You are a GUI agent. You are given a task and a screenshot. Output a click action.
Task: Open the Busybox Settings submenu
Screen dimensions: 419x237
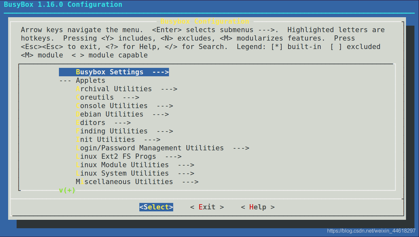pyautogui.click(x=114, y=72)
